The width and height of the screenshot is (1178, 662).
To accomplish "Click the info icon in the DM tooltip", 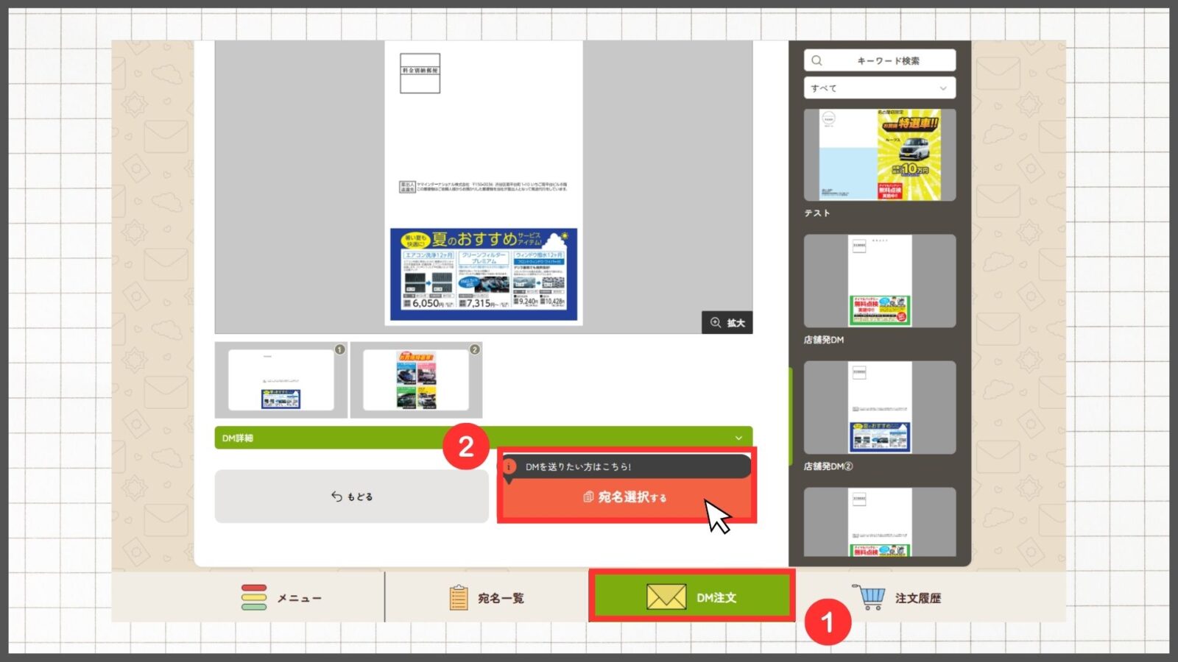I will (x=509, y=466).
